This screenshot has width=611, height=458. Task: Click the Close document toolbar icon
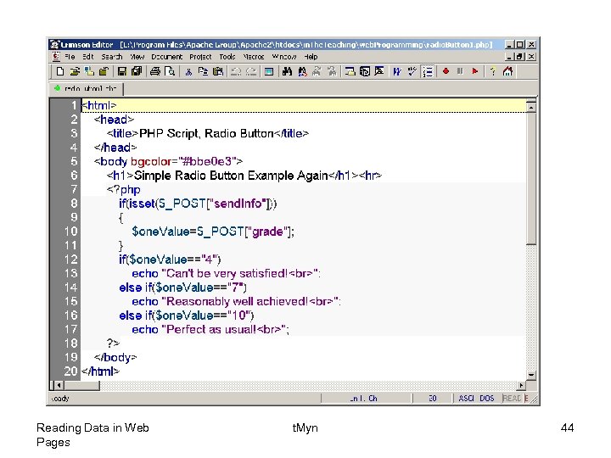click(104, 71)
